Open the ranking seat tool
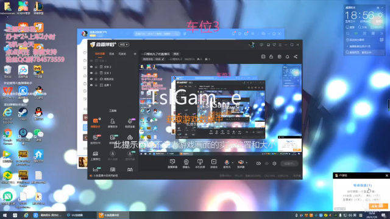The image size is (390, 219). (96, 156)
